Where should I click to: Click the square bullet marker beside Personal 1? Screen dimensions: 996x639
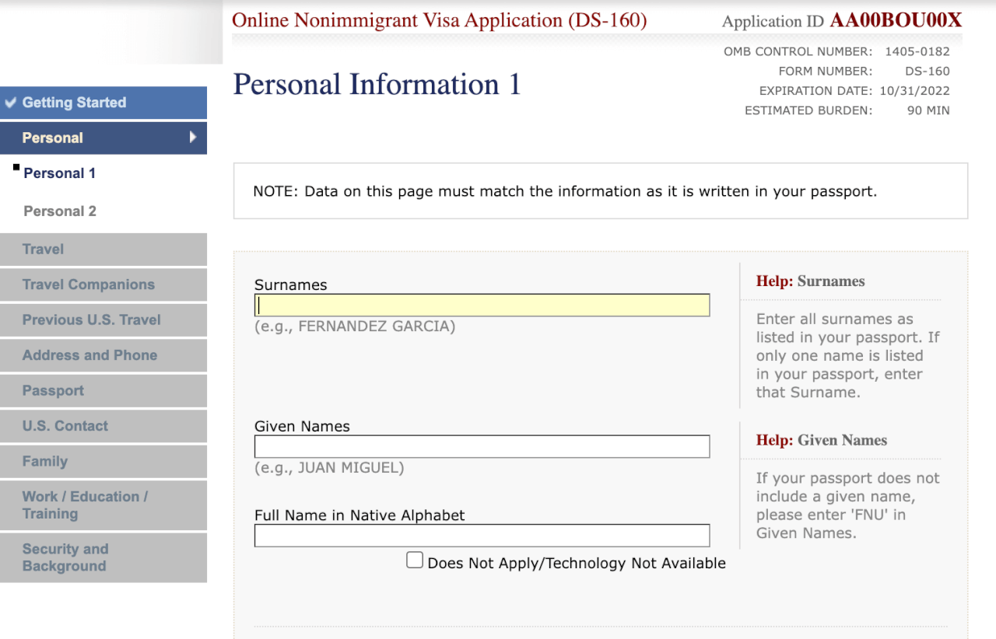click(x=16, y=167)
